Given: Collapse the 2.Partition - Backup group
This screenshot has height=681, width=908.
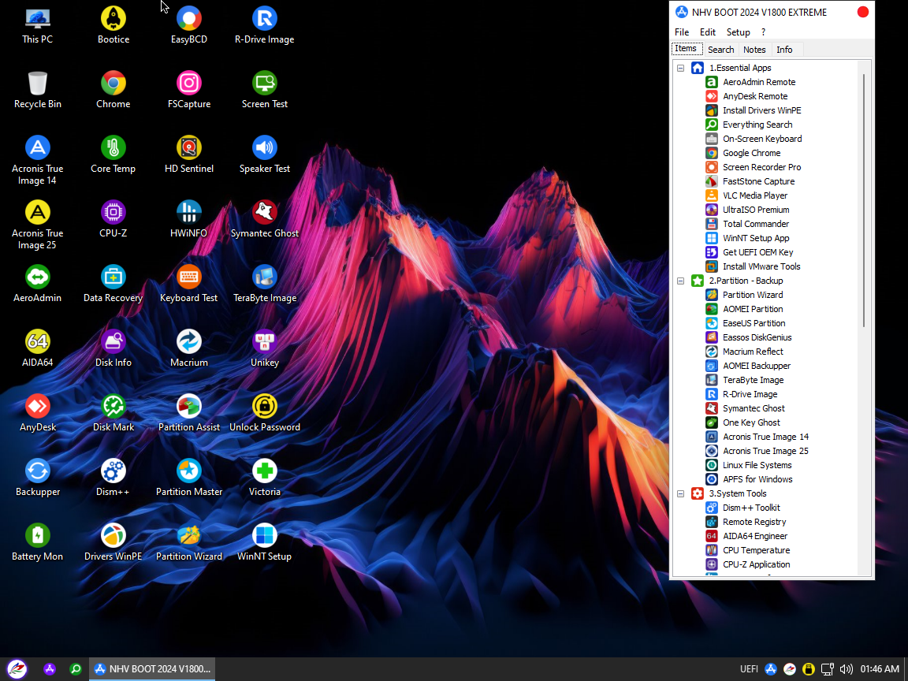Looking at the screenshot, I should (x=681, y=281).
